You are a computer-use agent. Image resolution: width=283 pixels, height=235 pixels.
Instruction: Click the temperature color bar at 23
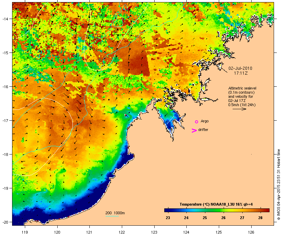[168, 210]
